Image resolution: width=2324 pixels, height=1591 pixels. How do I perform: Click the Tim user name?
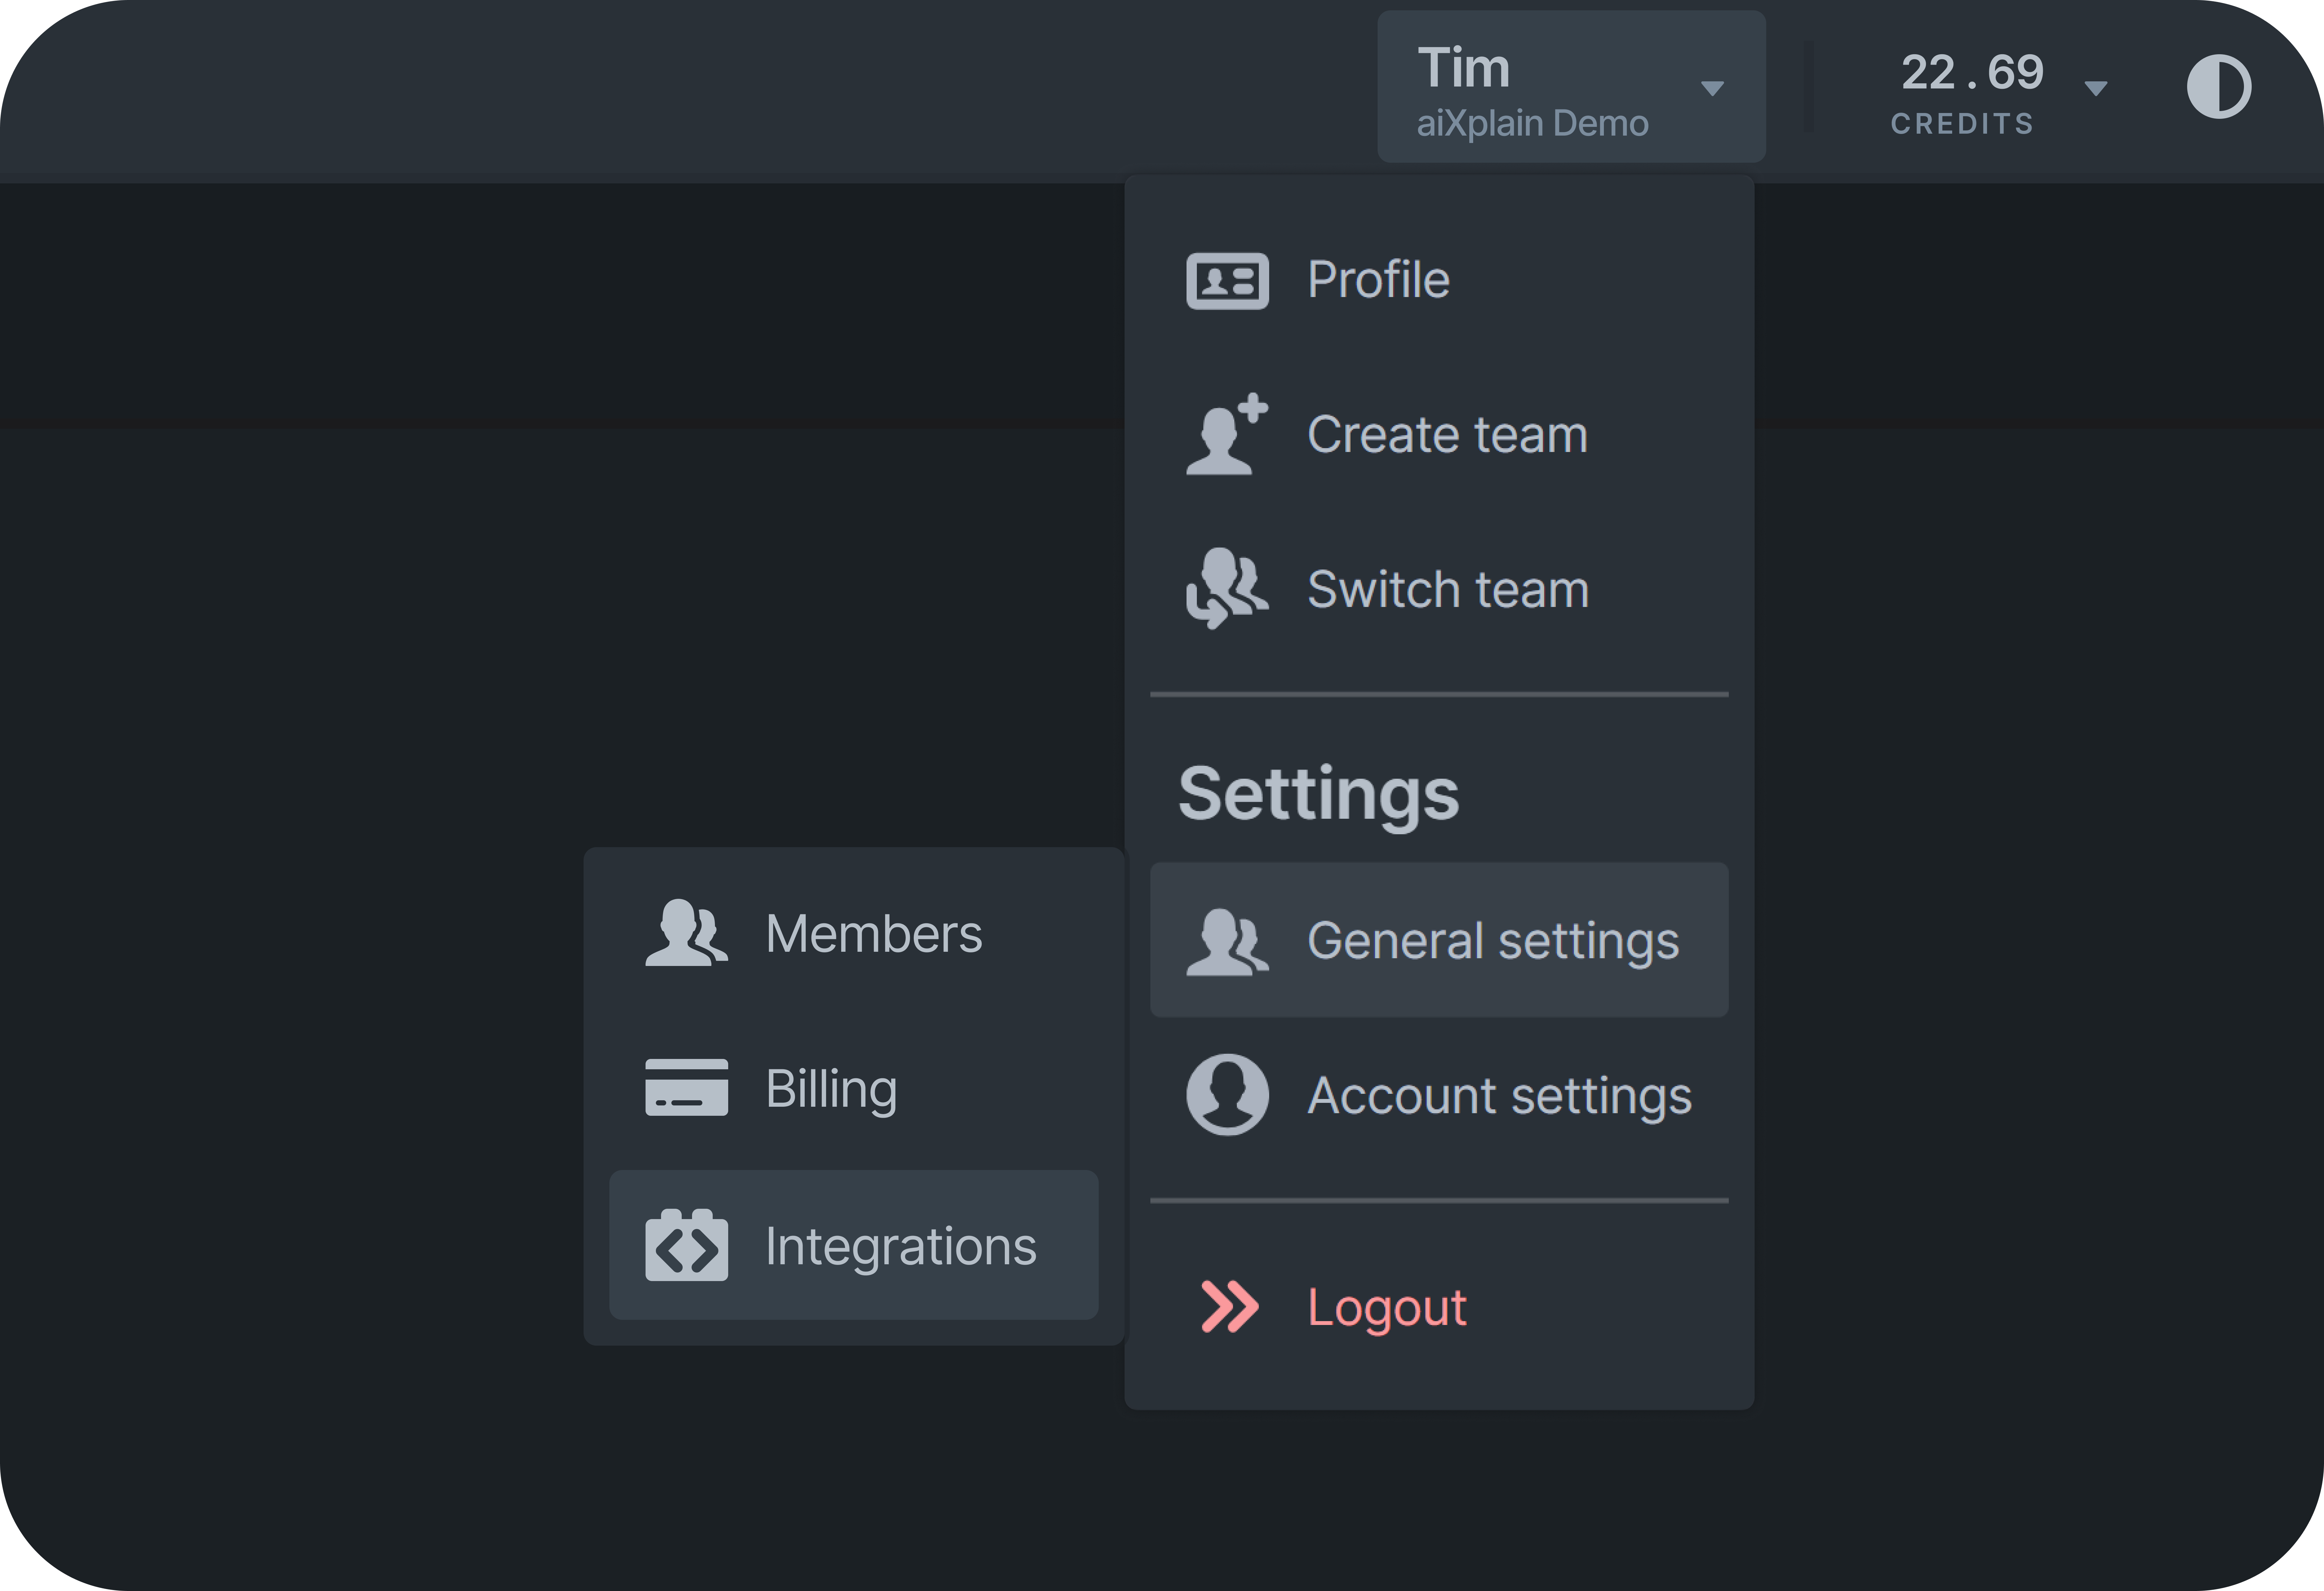(x=1463, y=68)
